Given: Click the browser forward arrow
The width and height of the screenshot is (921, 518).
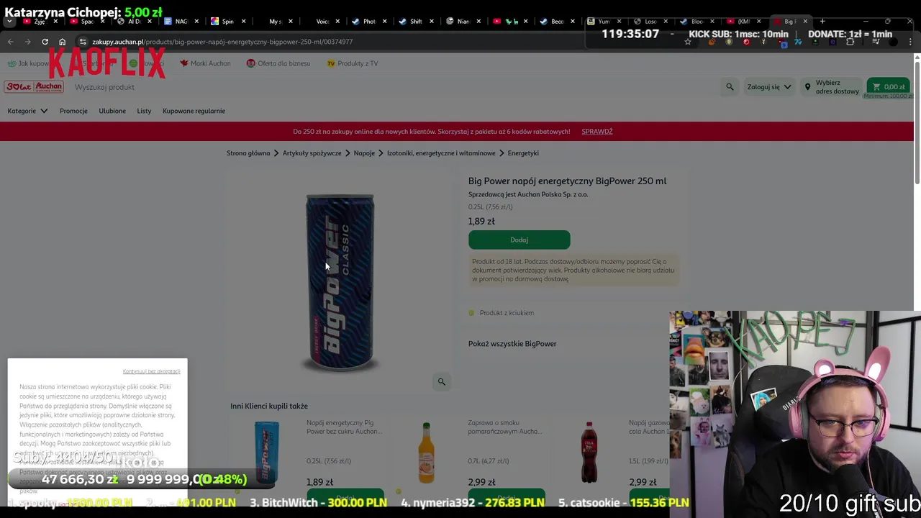Looking at the screenshot, I should pos(27,42).
